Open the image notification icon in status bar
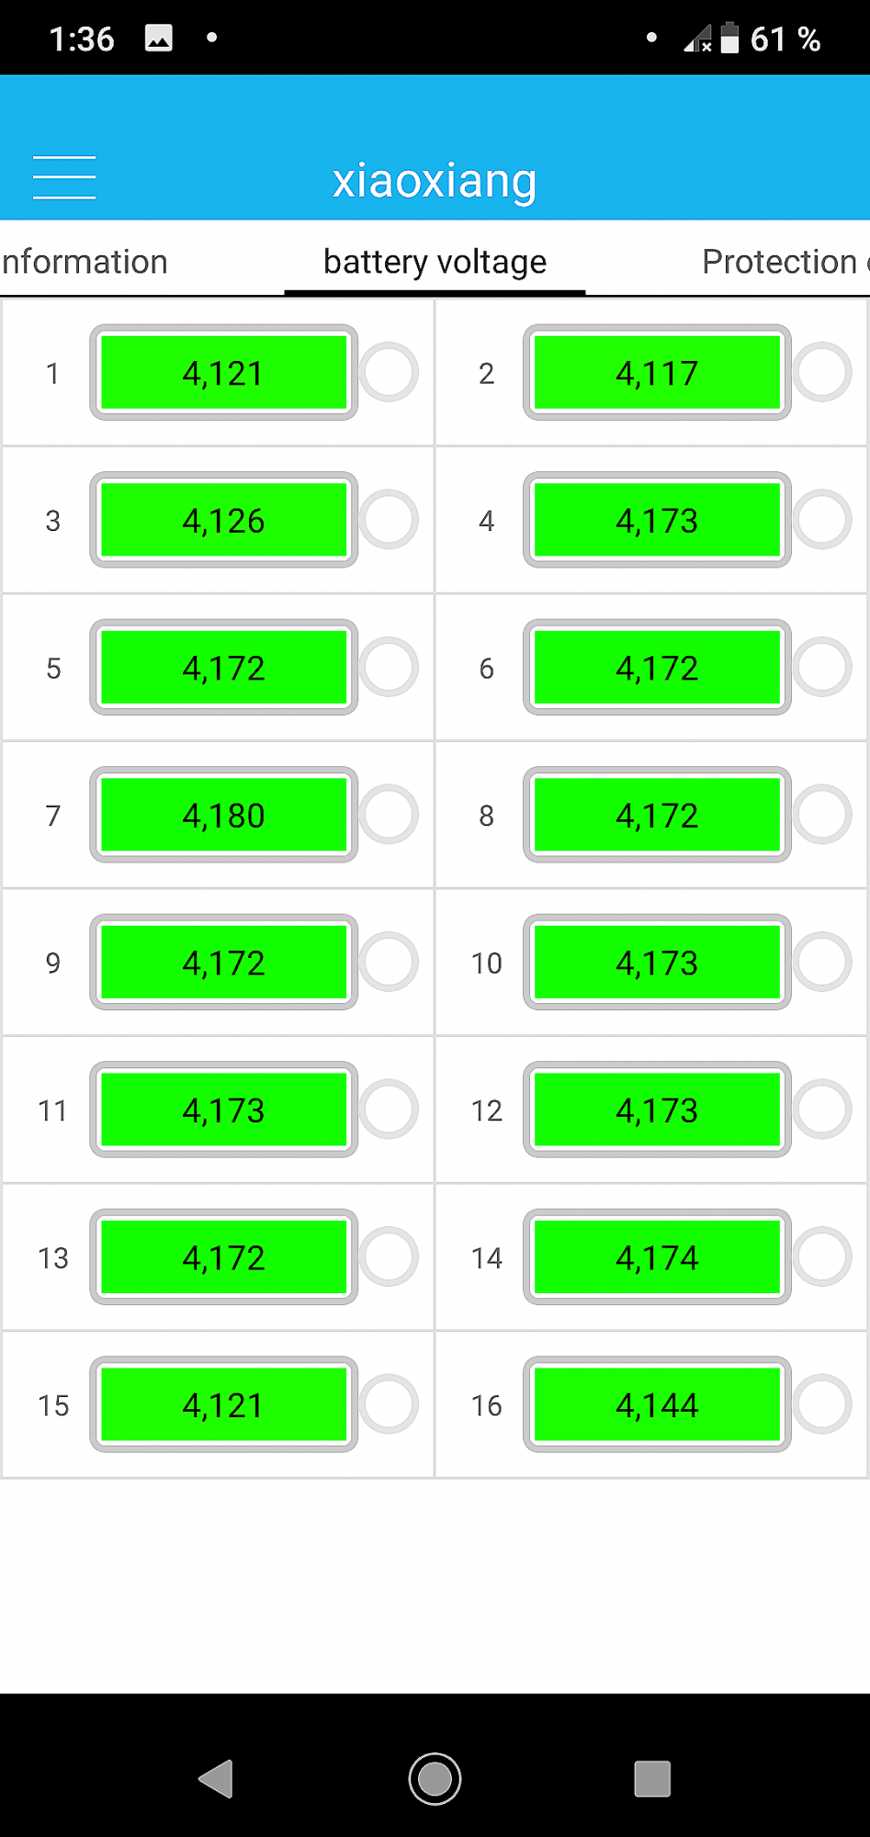The width and height of the screenshot is (870, 1837). point(159,39)
